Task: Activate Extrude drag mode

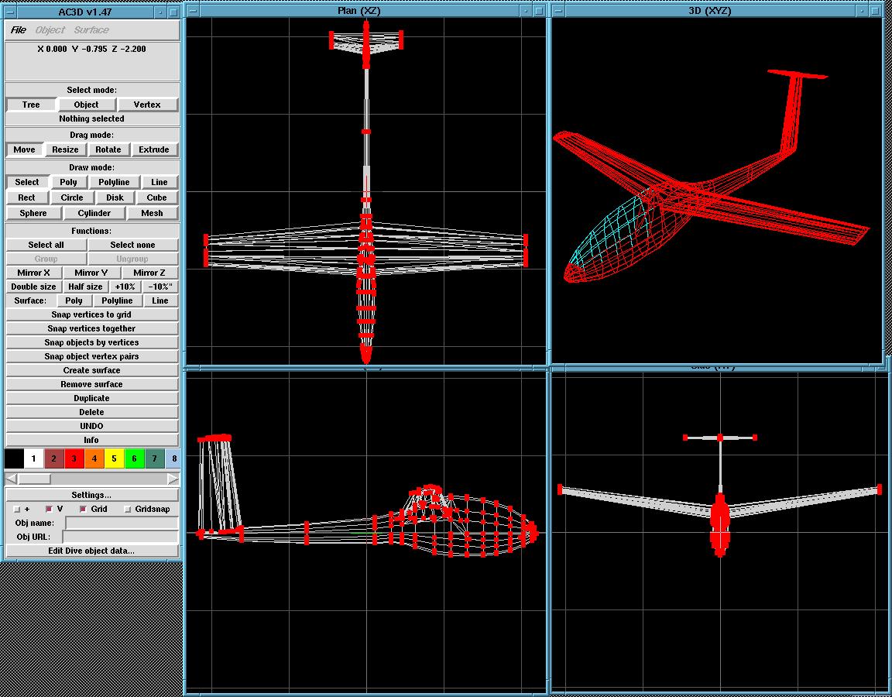Action: click(x=154, y=149)
